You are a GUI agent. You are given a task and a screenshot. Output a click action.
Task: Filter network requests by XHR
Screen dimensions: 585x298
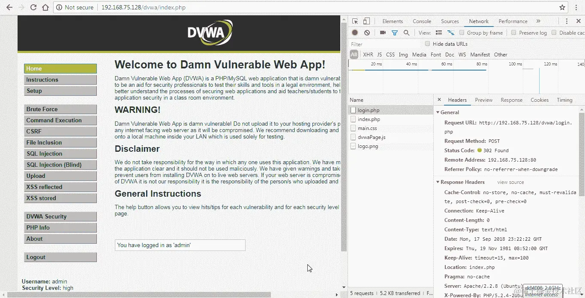[x=368, y=54]
